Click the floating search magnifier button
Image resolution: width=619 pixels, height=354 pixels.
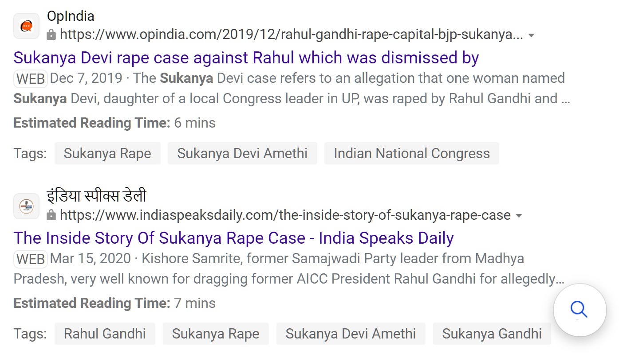click(x=580, y=310)
